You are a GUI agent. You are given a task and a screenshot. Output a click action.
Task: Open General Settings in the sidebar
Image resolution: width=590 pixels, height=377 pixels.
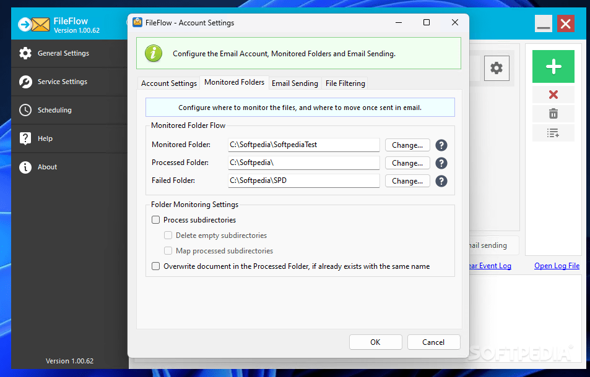[69, 53]
